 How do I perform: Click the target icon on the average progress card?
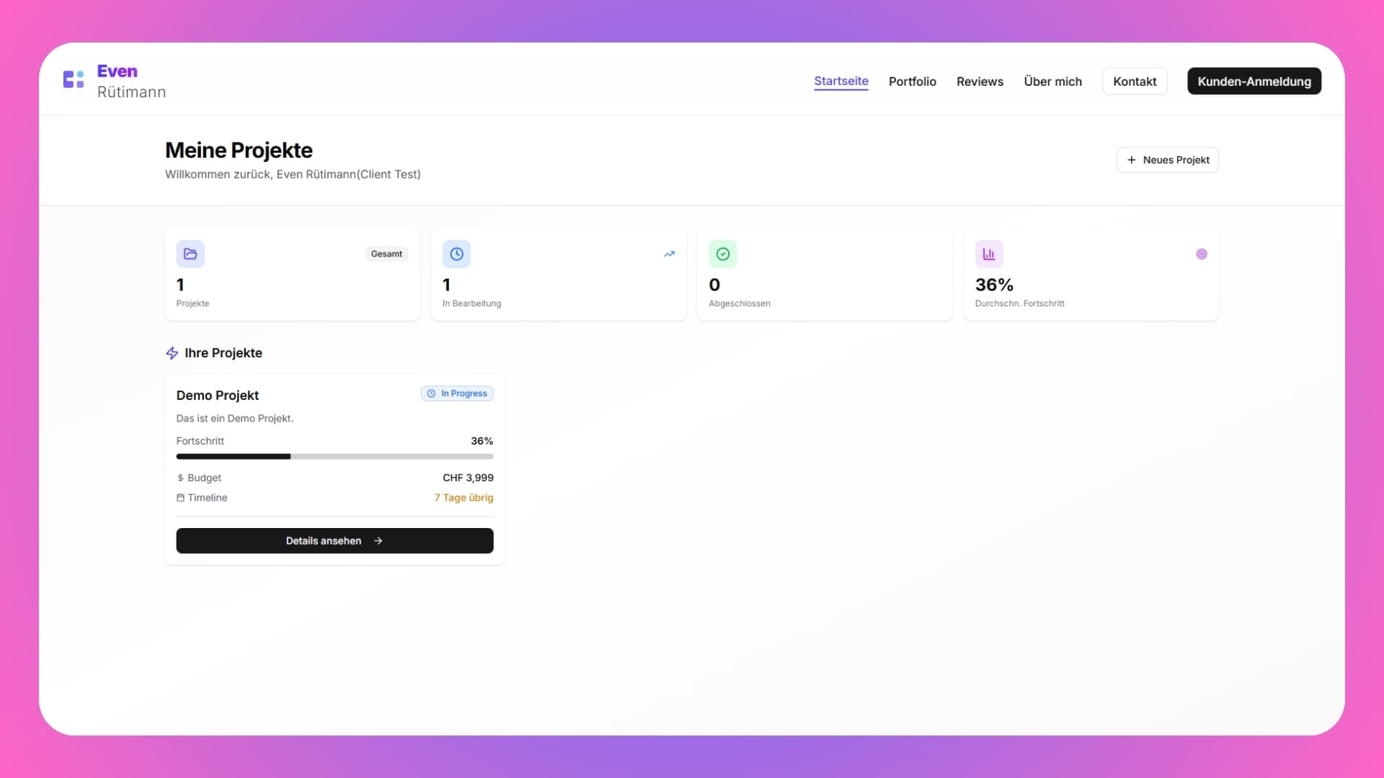[1201, 254]
